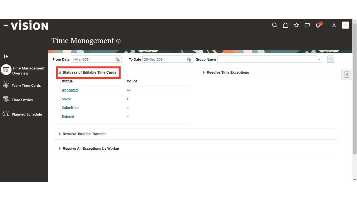
Task: Select Time Entries menu item
Action: pos(22,100)
